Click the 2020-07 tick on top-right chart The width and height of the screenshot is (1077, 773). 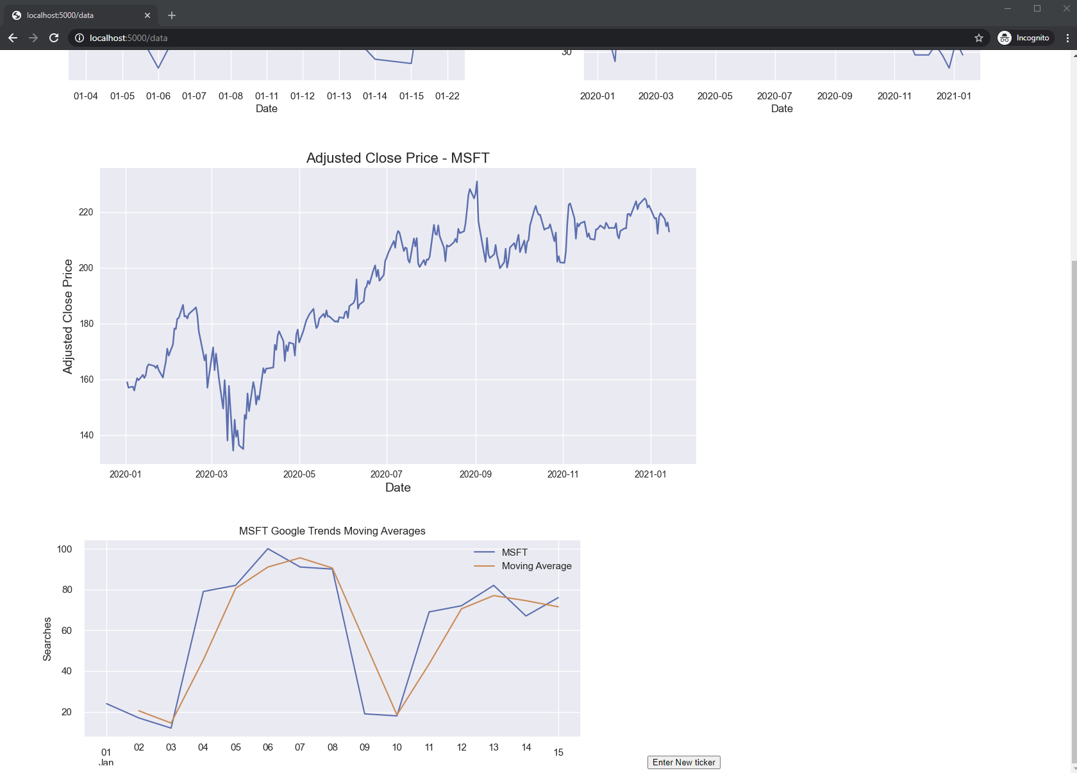(774, 96)
